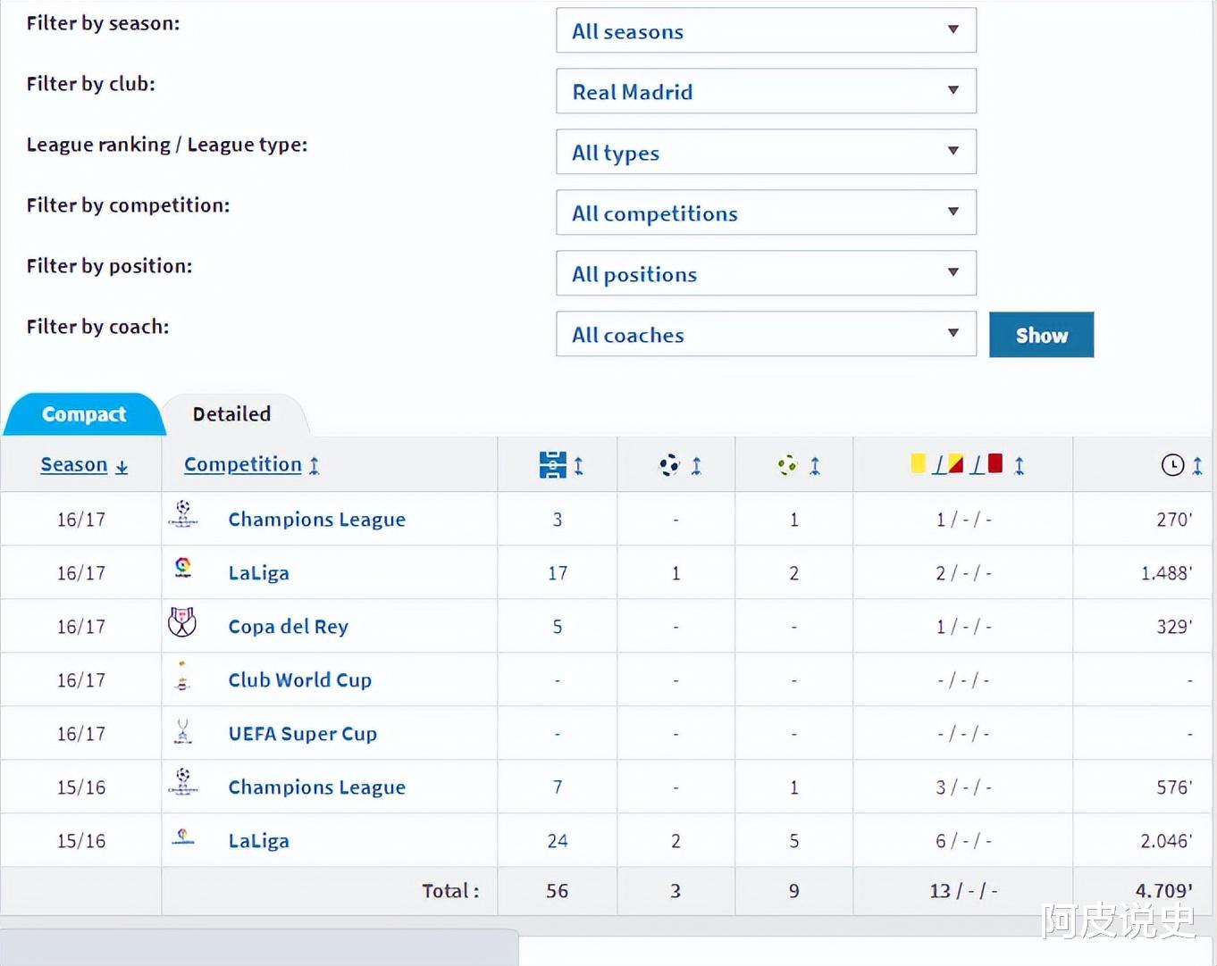Click appearances value 17 for LaLiga 16/17
This screenshot has width=1217, height=966.
[x=558, y=573]
